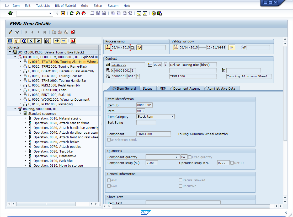Screen dimensions: 293x217
Task: Switch to the Status tab
Action: coord(147,89)
